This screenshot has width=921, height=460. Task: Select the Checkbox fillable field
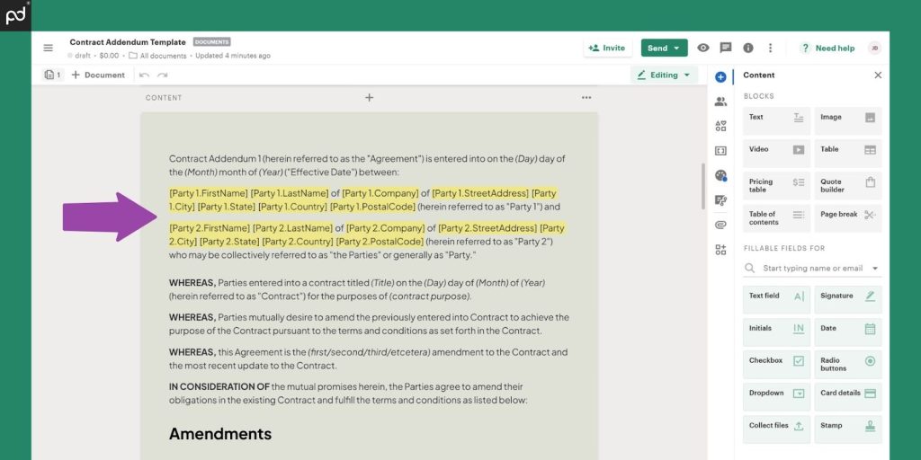pyautogui.click(x=776, y=364)
